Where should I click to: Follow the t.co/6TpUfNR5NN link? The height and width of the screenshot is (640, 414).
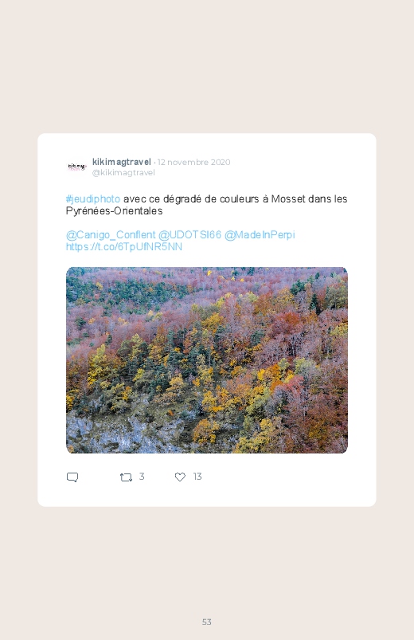[124, 247]
